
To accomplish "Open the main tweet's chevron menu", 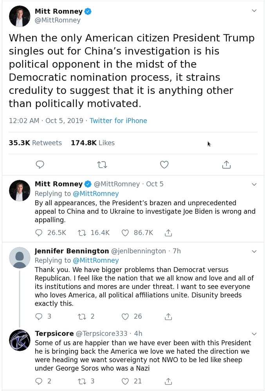I will tap(254, 11).
